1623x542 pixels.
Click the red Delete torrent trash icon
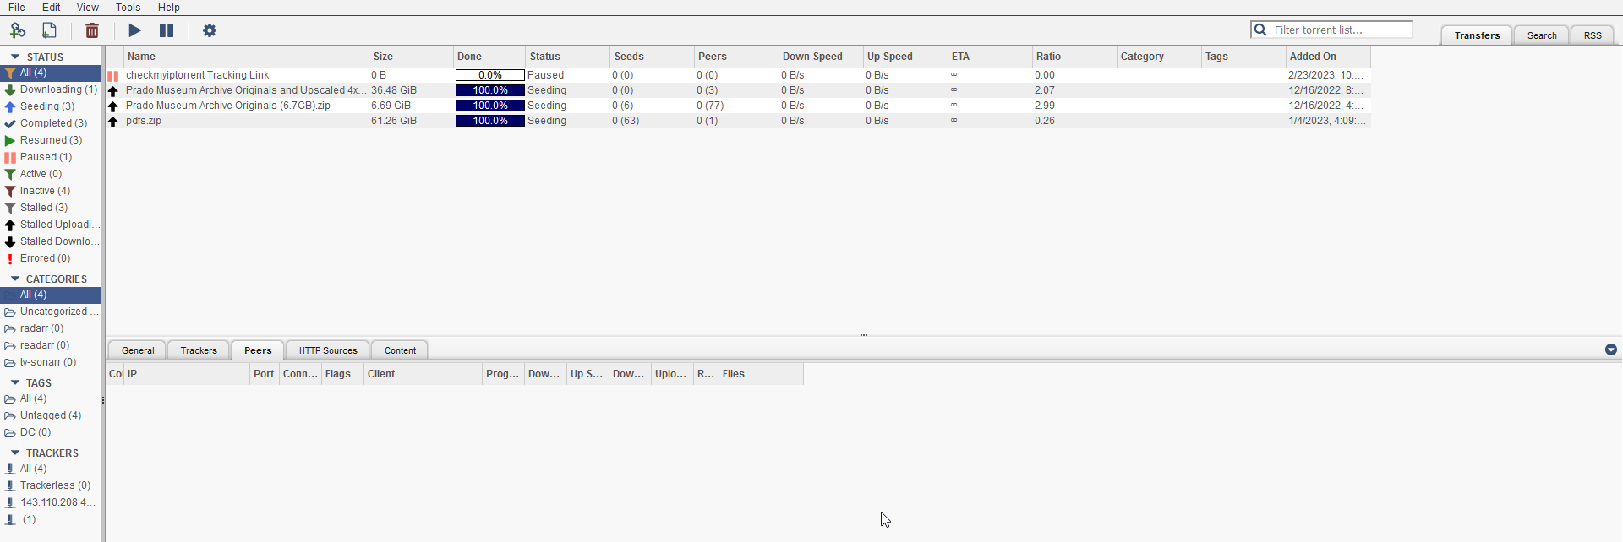click(x=92, y=30)
